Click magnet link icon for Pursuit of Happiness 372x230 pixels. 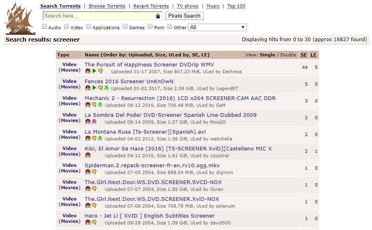(x=88, y=71)
